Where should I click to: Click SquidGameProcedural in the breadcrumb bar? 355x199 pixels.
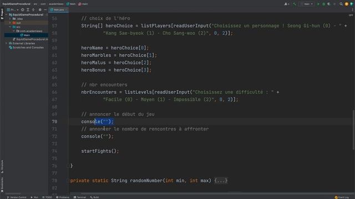point(16,4)
